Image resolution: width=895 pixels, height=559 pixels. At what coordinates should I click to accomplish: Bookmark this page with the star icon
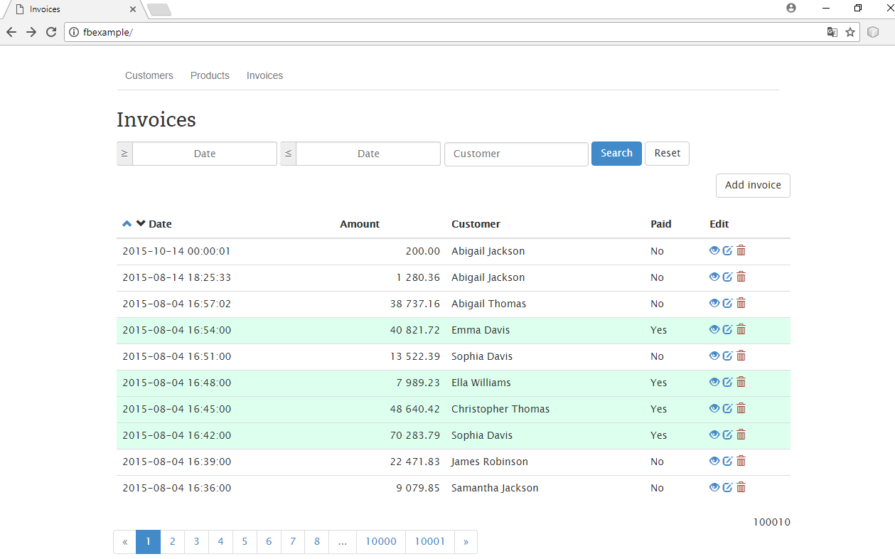coord(850,32)
